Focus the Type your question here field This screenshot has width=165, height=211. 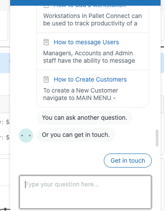tap(85, 192)
